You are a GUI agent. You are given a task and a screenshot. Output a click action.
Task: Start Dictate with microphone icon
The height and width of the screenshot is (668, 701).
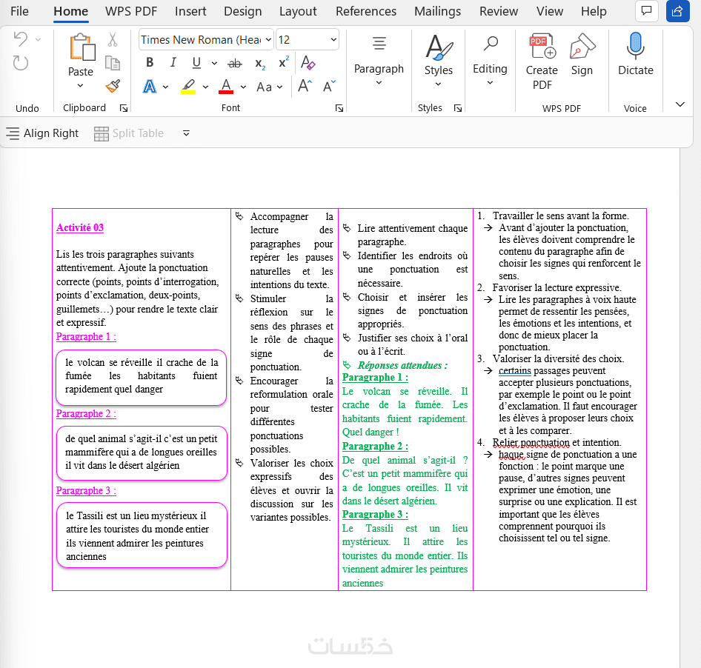coord(635,46)
